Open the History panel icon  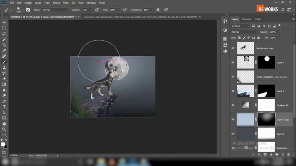point(225,22)
